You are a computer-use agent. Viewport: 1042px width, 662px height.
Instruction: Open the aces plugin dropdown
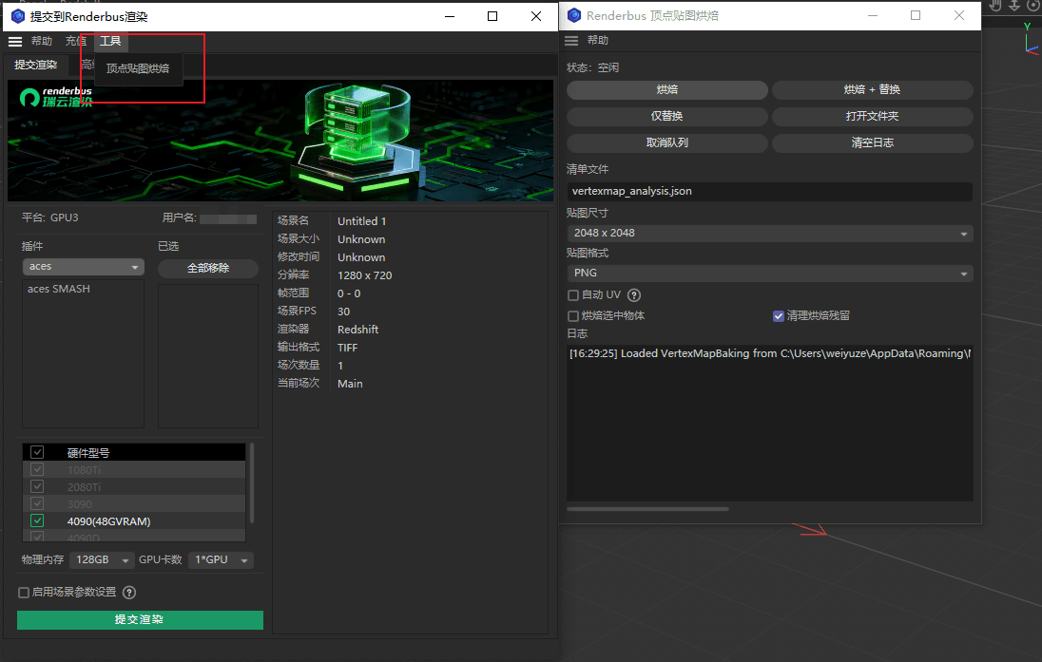tap(83, 266)
